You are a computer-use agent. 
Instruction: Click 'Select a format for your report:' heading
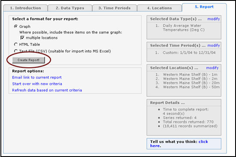click(45, 19)
